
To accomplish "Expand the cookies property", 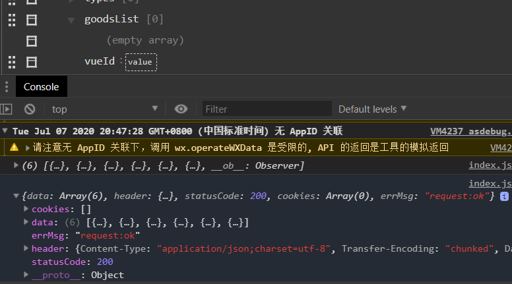I will click(26, 209).
